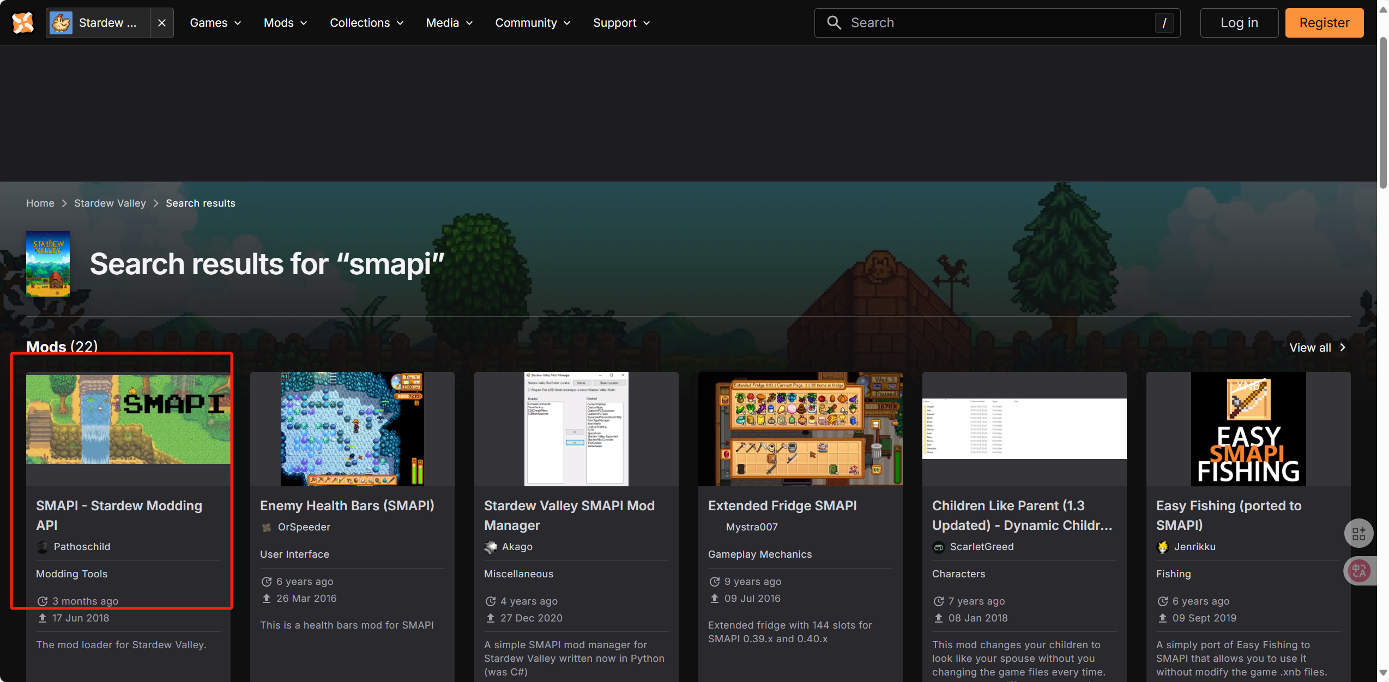Screen dimensions: 1389x682
Task: Select the upload icon beside 08 Jan 2018
Action: [938, 618]
